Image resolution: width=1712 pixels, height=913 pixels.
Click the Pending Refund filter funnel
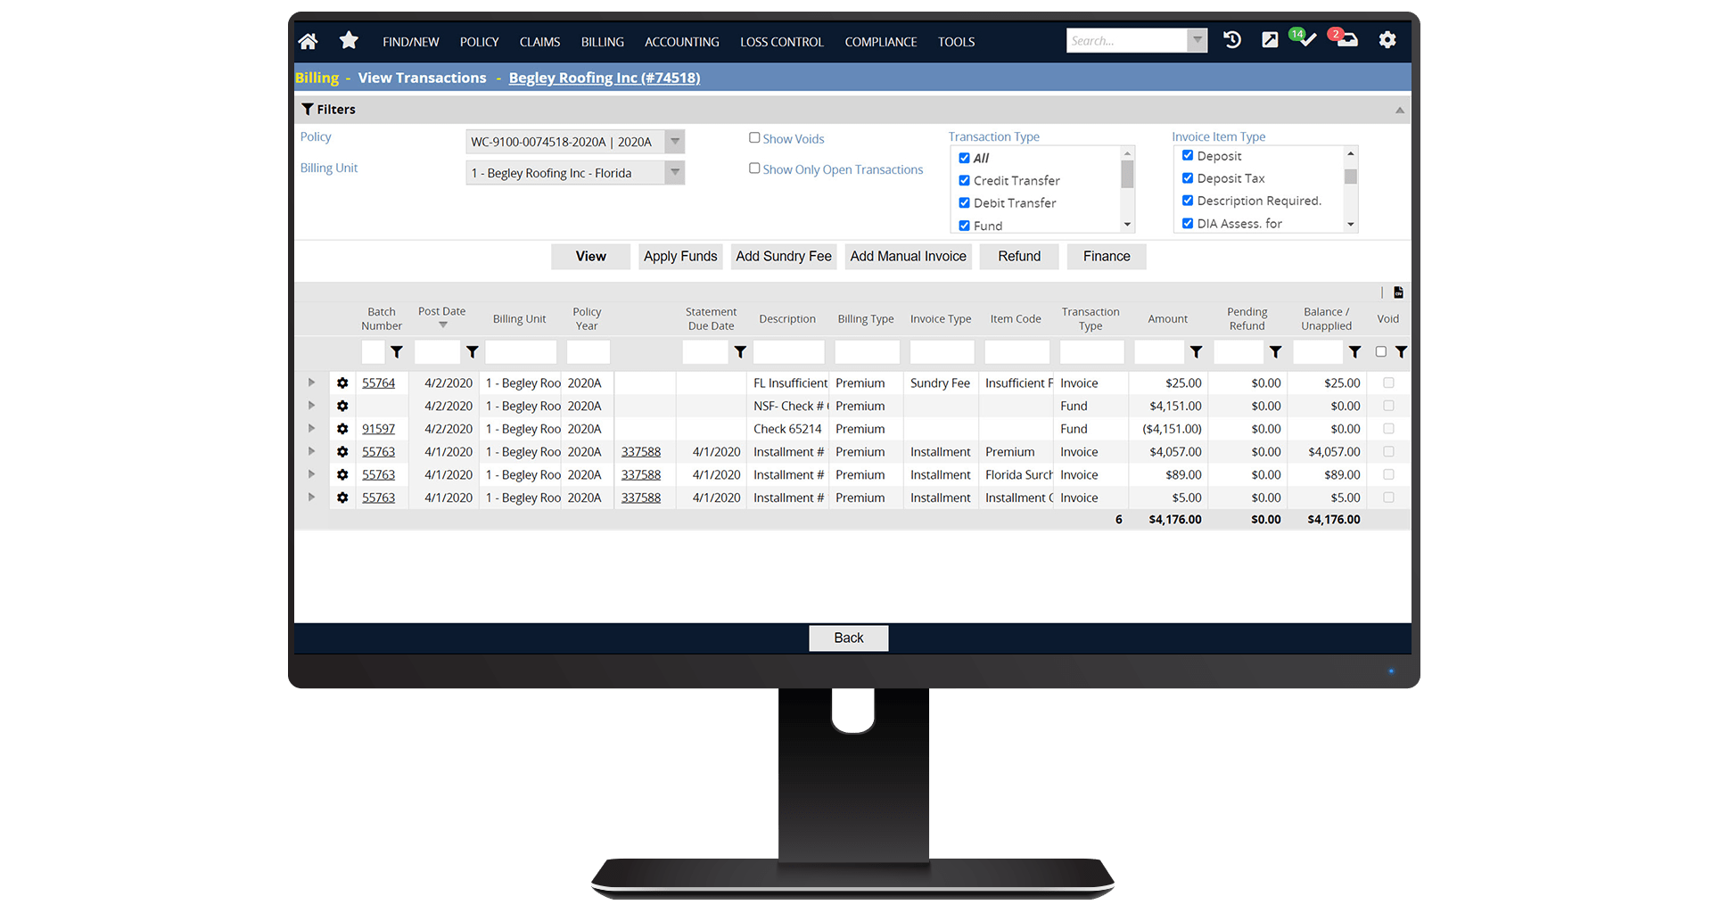click(x=1276, y=352)
